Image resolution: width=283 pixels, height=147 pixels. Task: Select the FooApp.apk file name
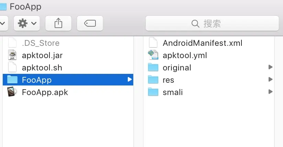(x=45, y=92)
